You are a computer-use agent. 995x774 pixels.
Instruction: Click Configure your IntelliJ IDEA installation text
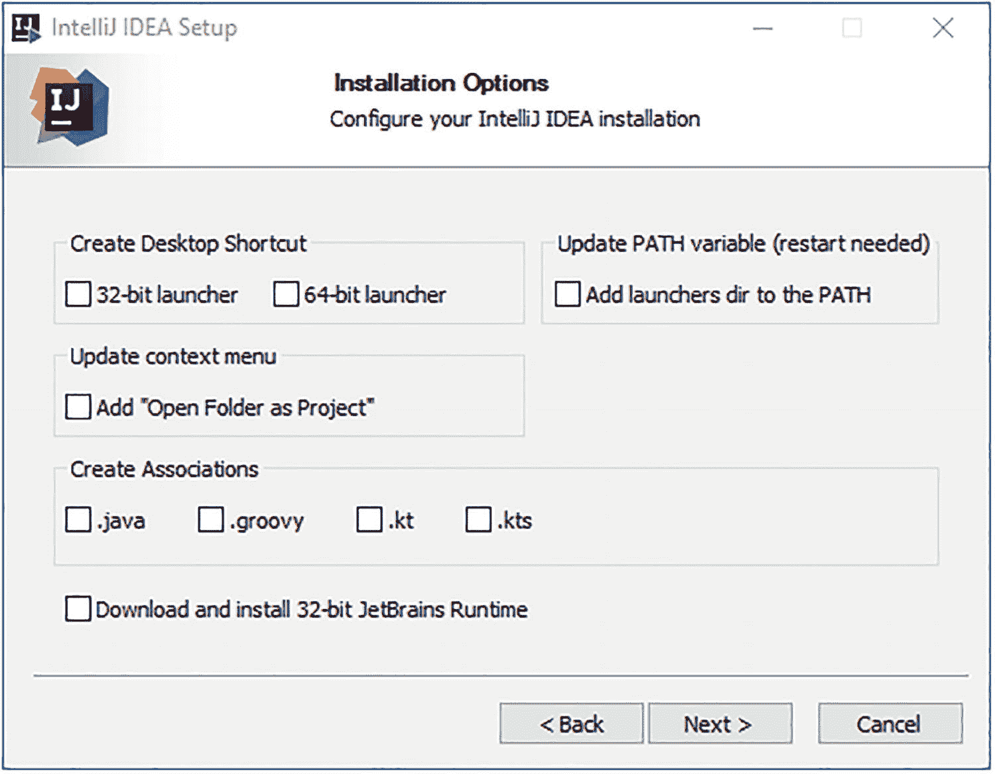(x=515, y=119)
